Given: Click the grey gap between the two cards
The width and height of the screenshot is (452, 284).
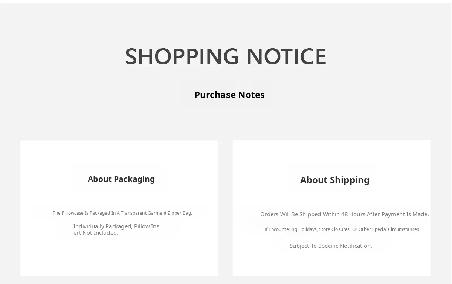Looking at the screenshot, I should (x=225, y=208).
